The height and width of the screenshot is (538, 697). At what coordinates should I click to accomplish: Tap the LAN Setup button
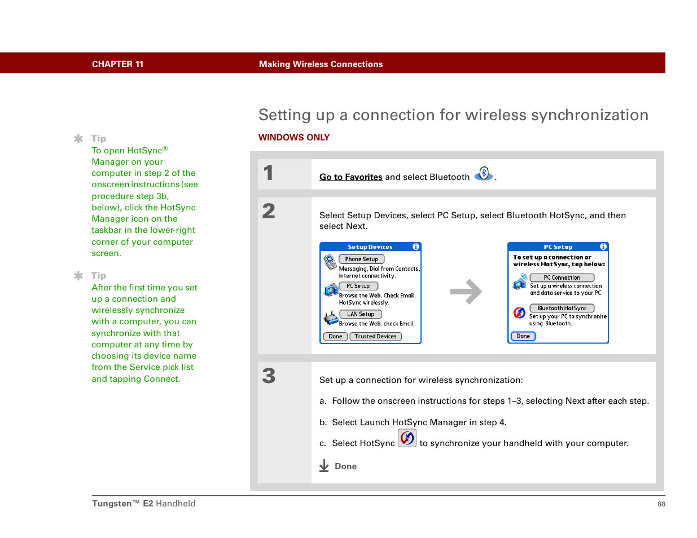coord(361,314)
